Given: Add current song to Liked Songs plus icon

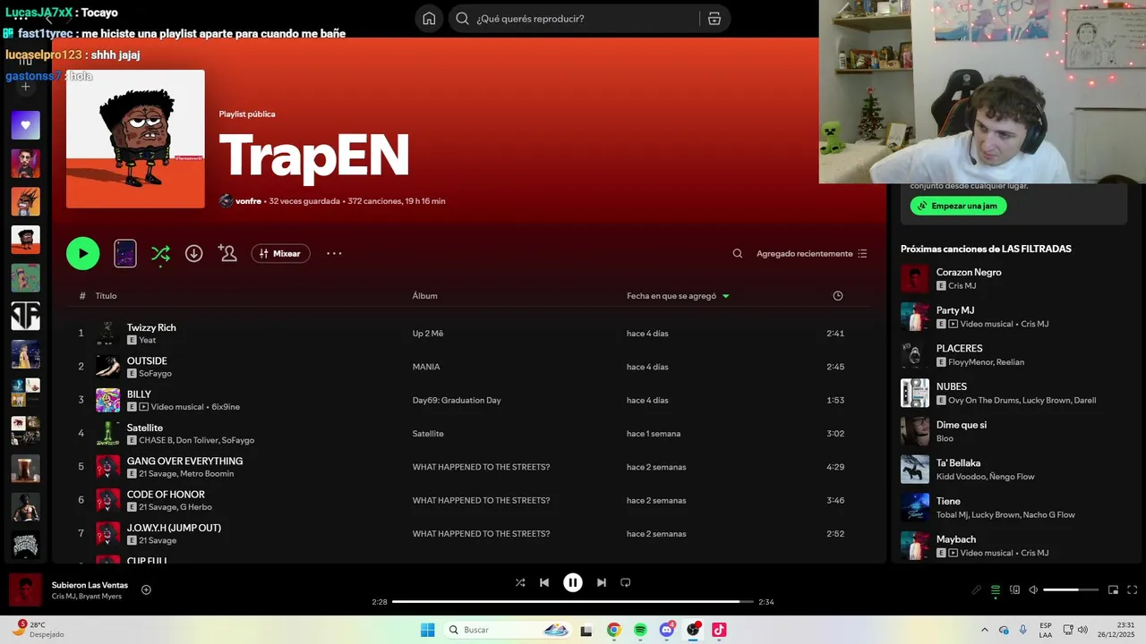Looking at the screenshot, I should click(146, 589).
